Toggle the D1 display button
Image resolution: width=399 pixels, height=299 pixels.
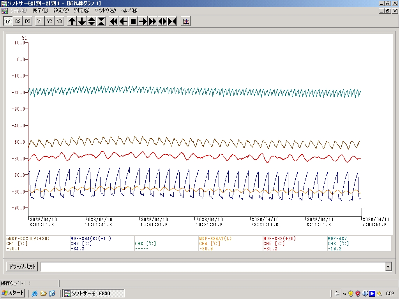(x=8, y=21)
